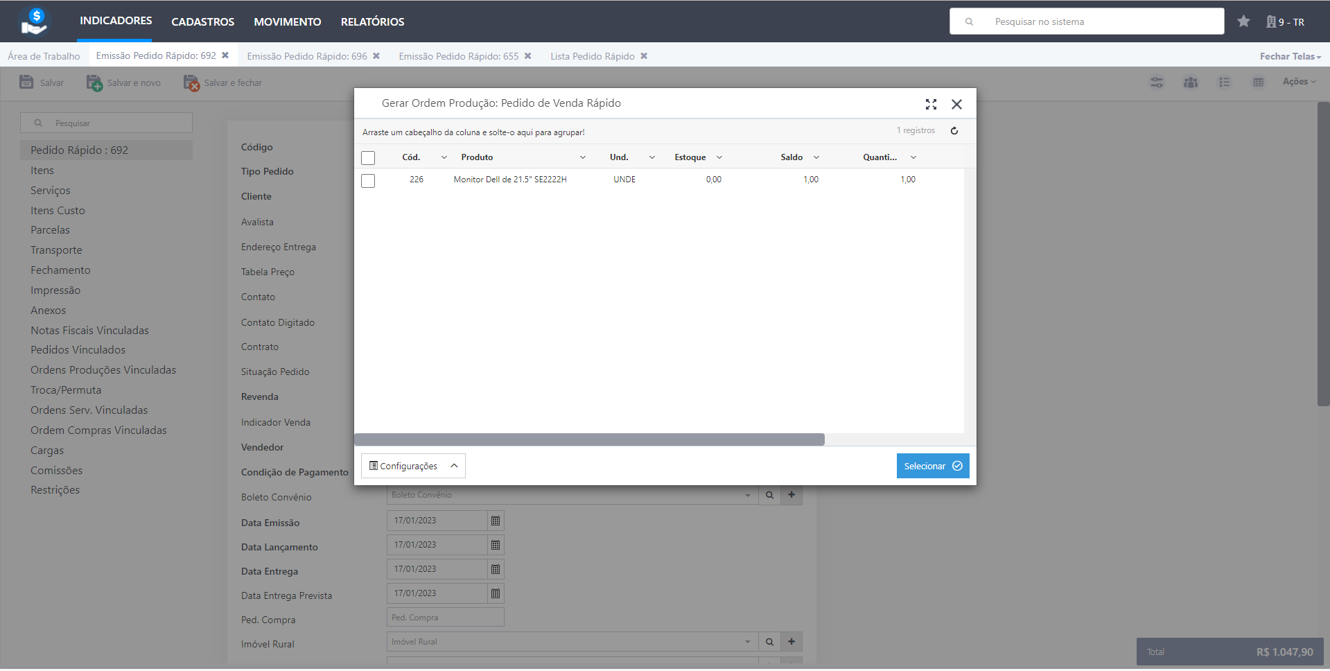Open calendar for Data Lançamento
Viewport: 1330px width, 671px height.
click(x=496, y=545)
